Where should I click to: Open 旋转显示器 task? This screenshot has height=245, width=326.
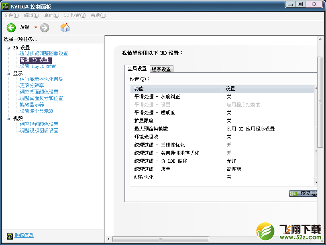32,105
